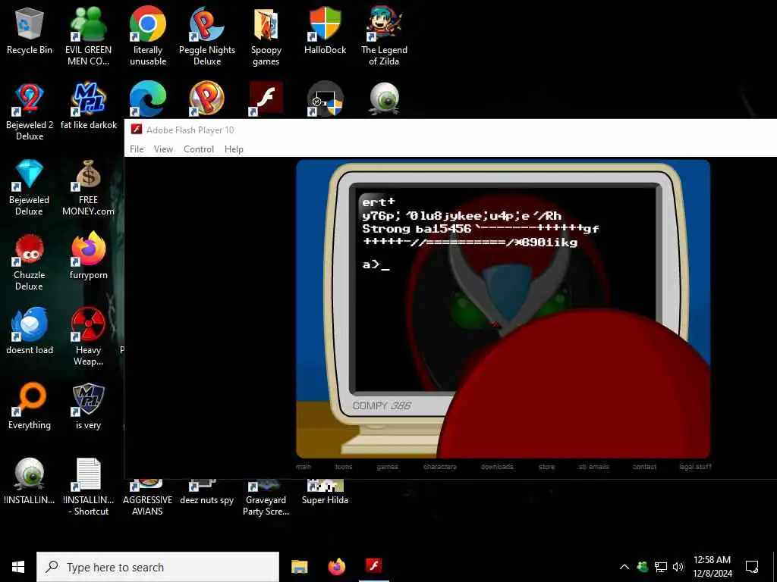Open Firefox from the taskbar
This screenshot has width=777, height=582.
[337, 566]
